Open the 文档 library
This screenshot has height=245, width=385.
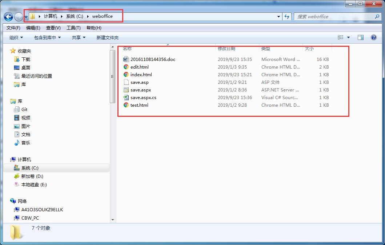26,134
